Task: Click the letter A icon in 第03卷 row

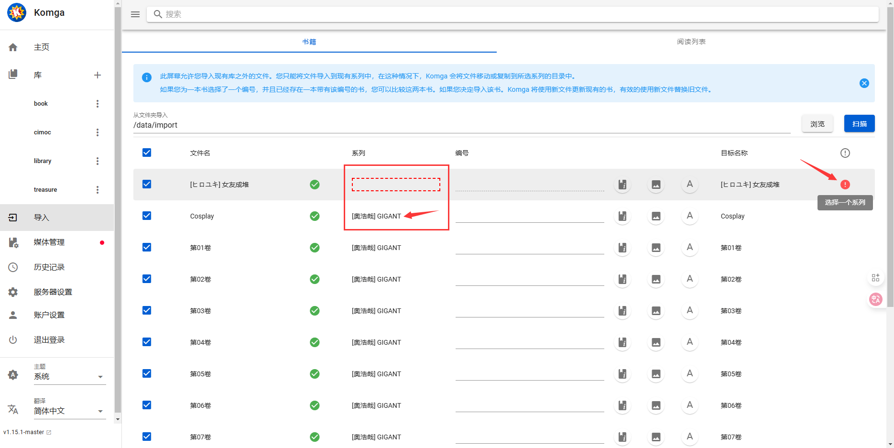Action: click(689, 311)
